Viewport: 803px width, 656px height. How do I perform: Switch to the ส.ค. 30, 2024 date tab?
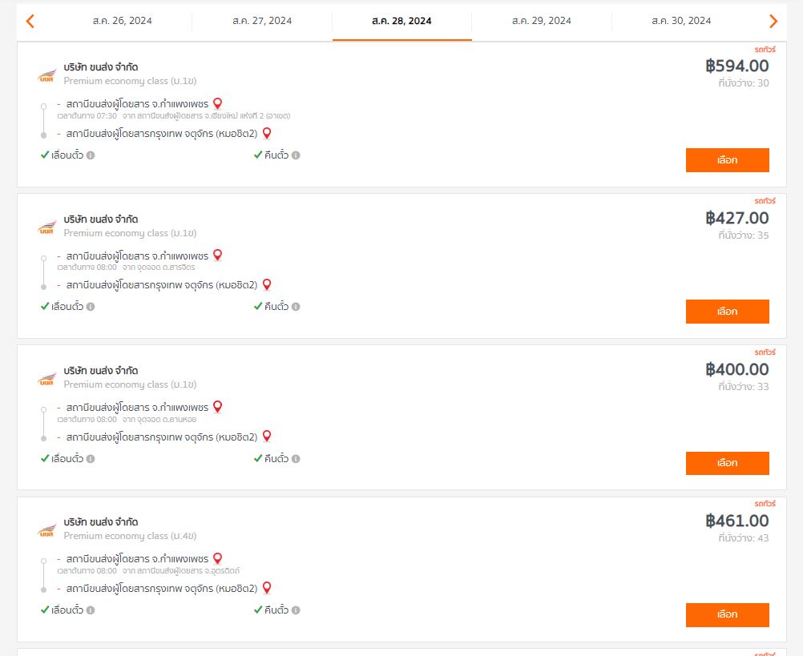click(x=681, y=21)
